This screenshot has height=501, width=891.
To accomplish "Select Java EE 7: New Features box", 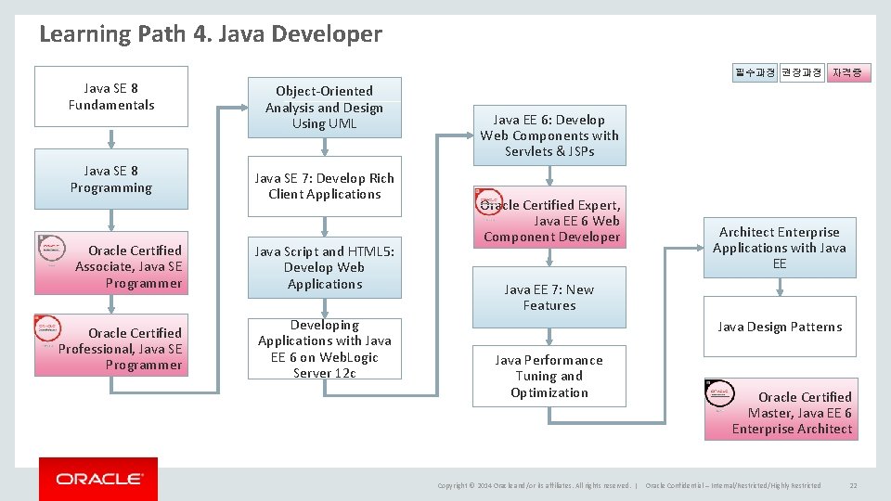I will pyautogui.click(x=549, y=297).
